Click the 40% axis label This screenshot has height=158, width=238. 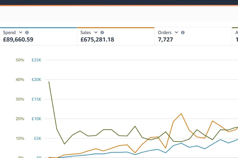[20, 79]
